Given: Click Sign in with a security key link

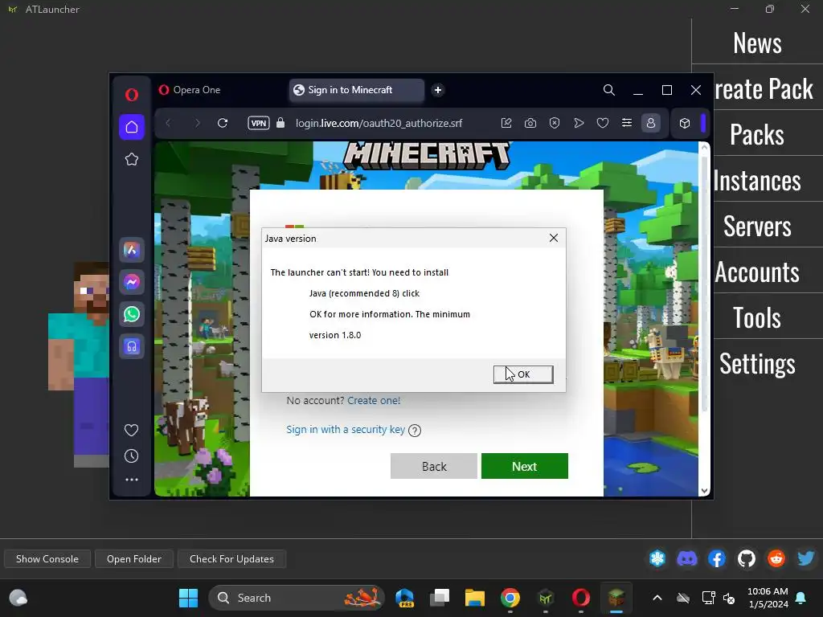Looking at the screenshot, I should coord(346,429).
